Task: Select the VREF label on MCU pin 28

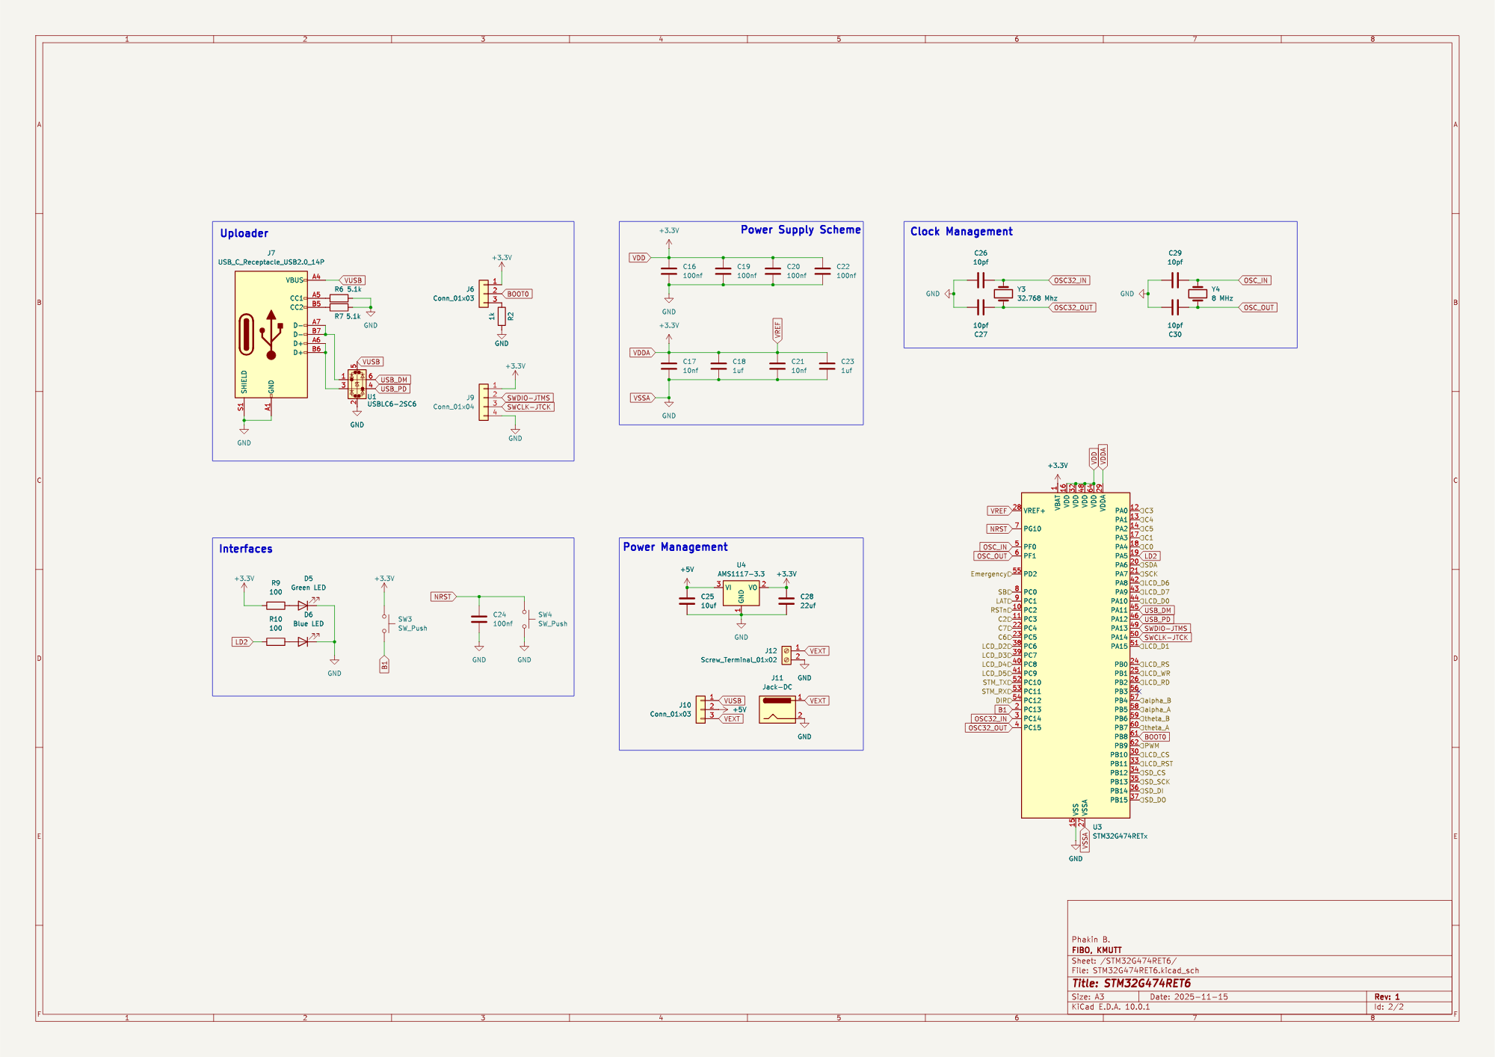Action: pos(999,511)
